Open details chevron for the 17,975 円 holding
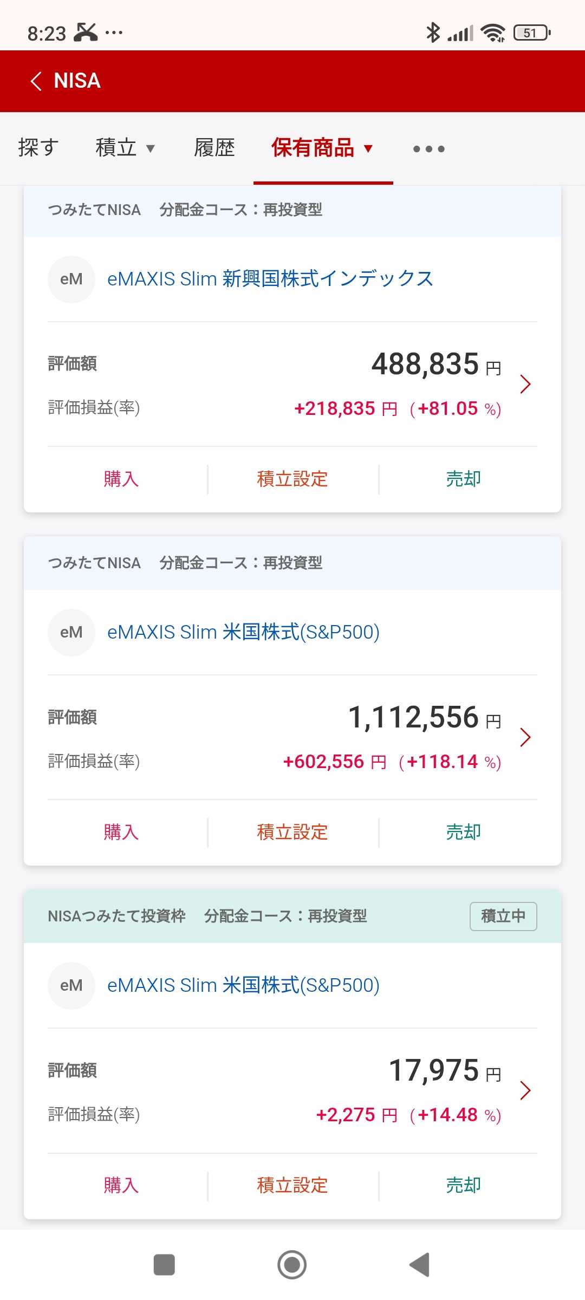 524,1090
